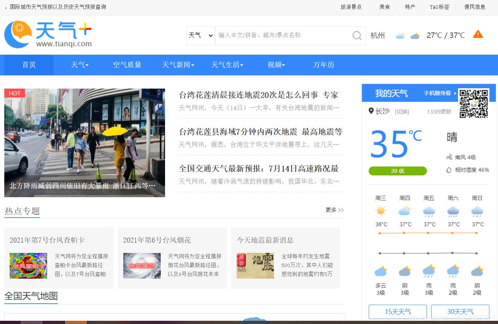
Task: Click the cloudy icon next to 杭州
Action: [x=400, y=35]
